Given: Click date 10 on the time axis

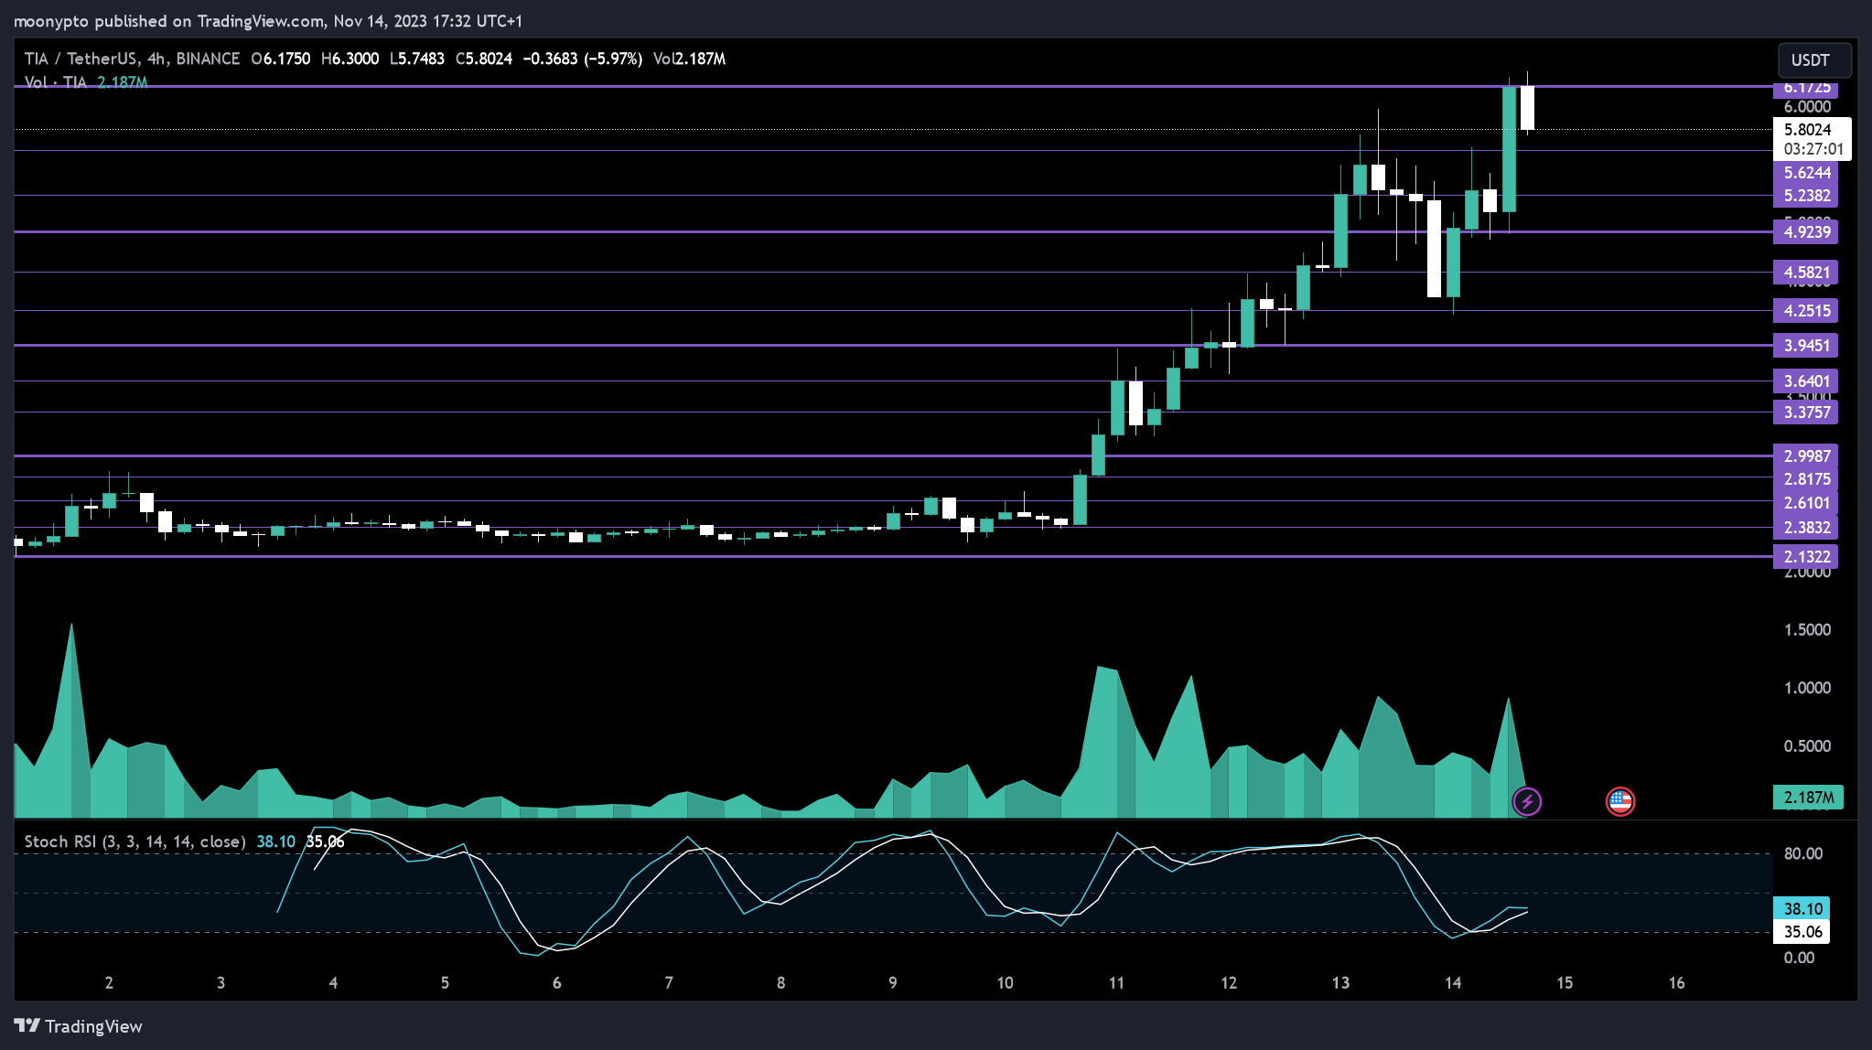Looking at the screenshot, I should (x=1005, y=983).
